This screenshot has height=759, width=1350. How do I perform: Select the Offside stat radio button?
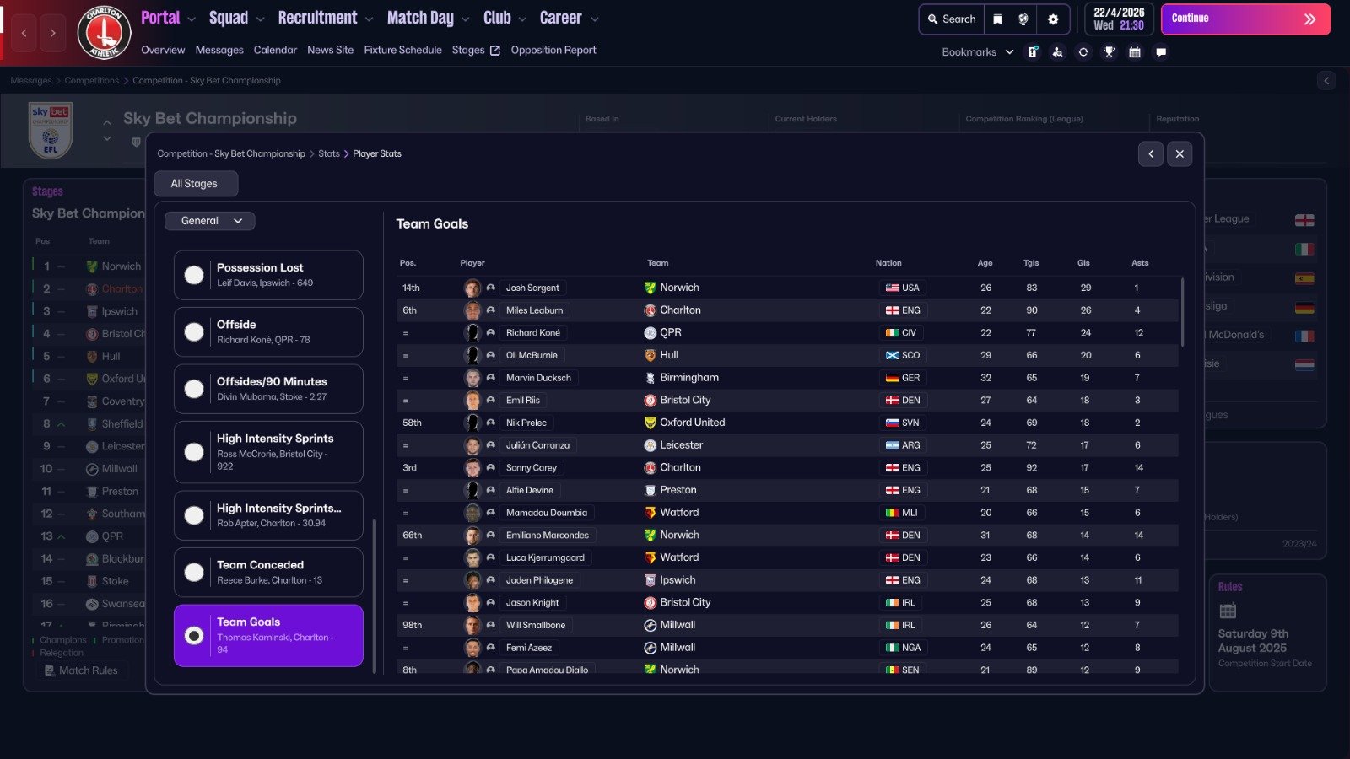(194, 332)
